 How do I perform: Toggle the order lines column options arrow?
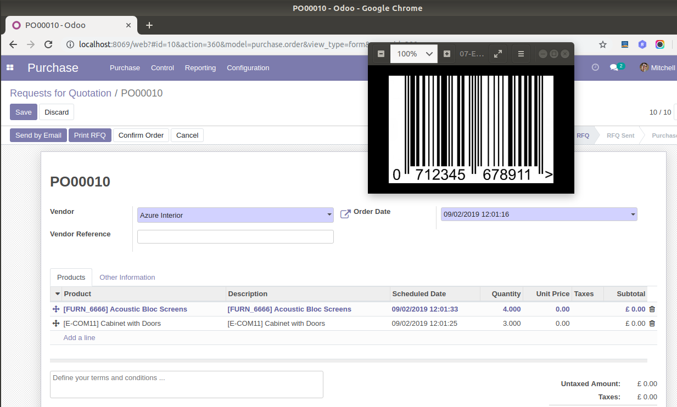coord(58,294)
